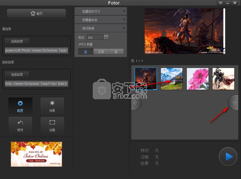Click the 页 1 / 1 page indicator
The height and width of the screenshot is (179, 241).
click(137, 61)
